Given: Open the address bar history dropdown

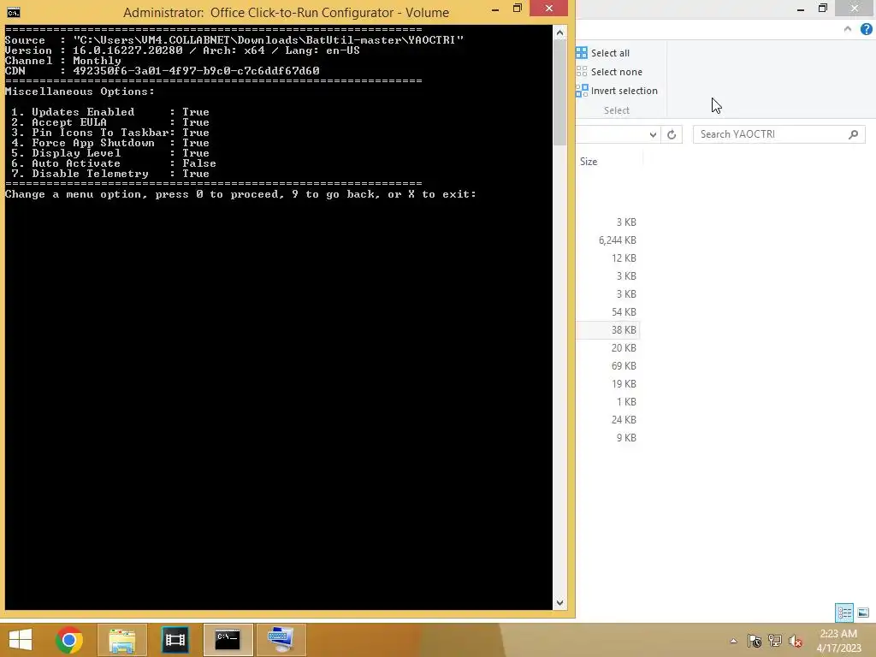Looking at the screenshot, I should click(653, 134).
